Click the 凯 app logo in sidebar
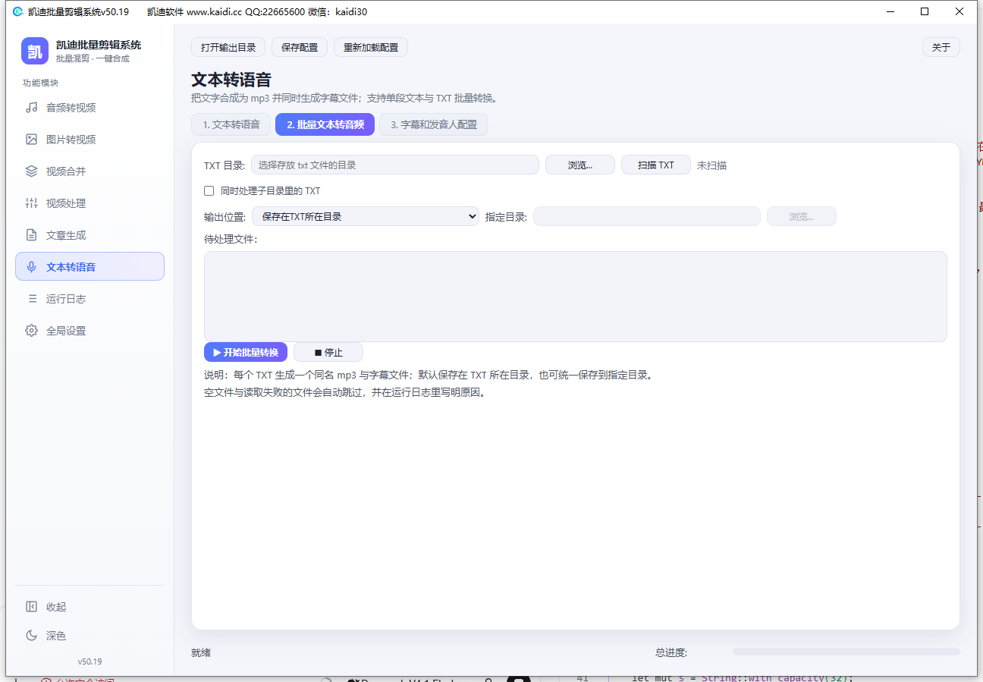 [x=35, y=51]
